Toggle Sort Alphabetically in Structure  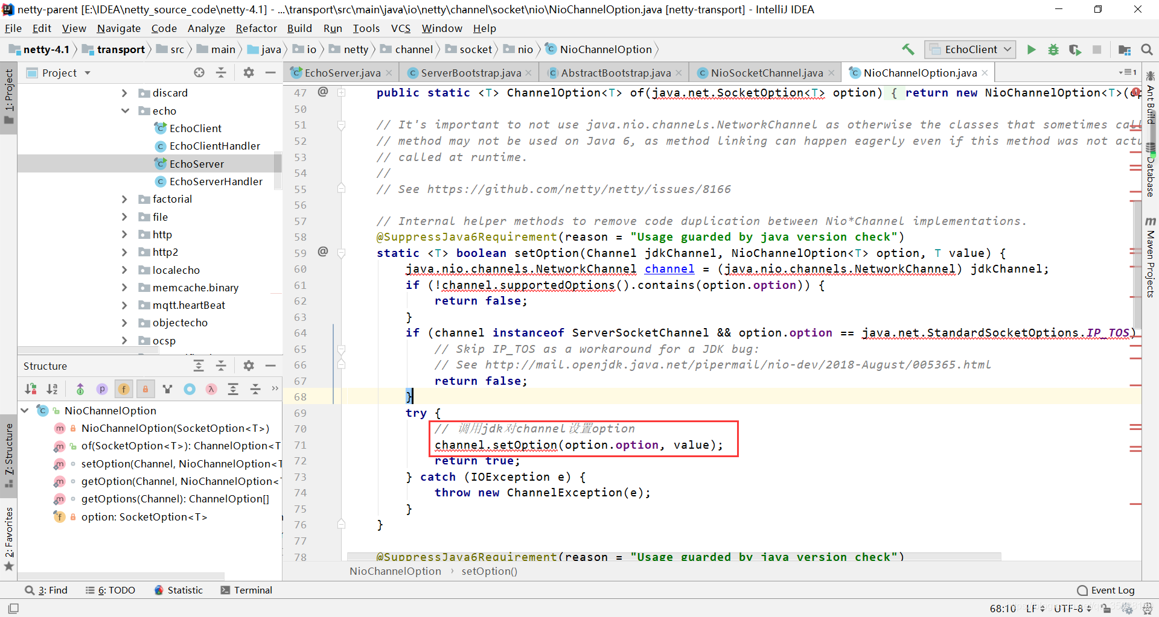tap(53, 389)
